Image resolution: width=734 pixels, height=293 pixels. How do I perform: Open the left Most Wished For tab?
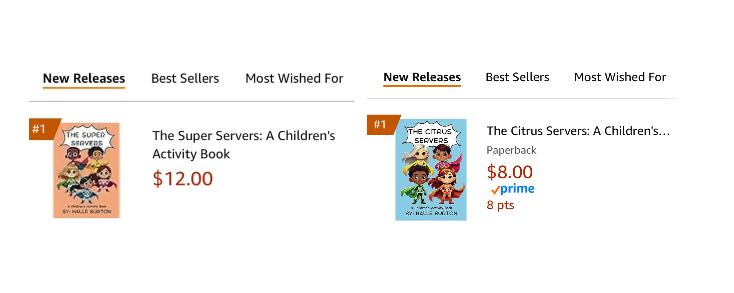click(294, 79)
